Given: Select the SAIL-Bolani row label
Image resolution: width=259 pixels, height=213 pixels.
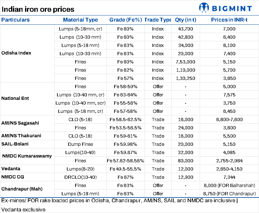Looking at the screenshot, I should pos(15,144).
